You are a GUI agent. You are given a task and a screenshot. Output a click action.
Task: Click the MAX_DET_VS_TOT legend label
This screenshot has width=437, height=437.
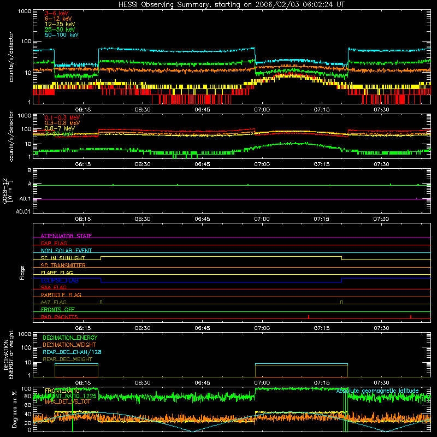click(68, 401)
